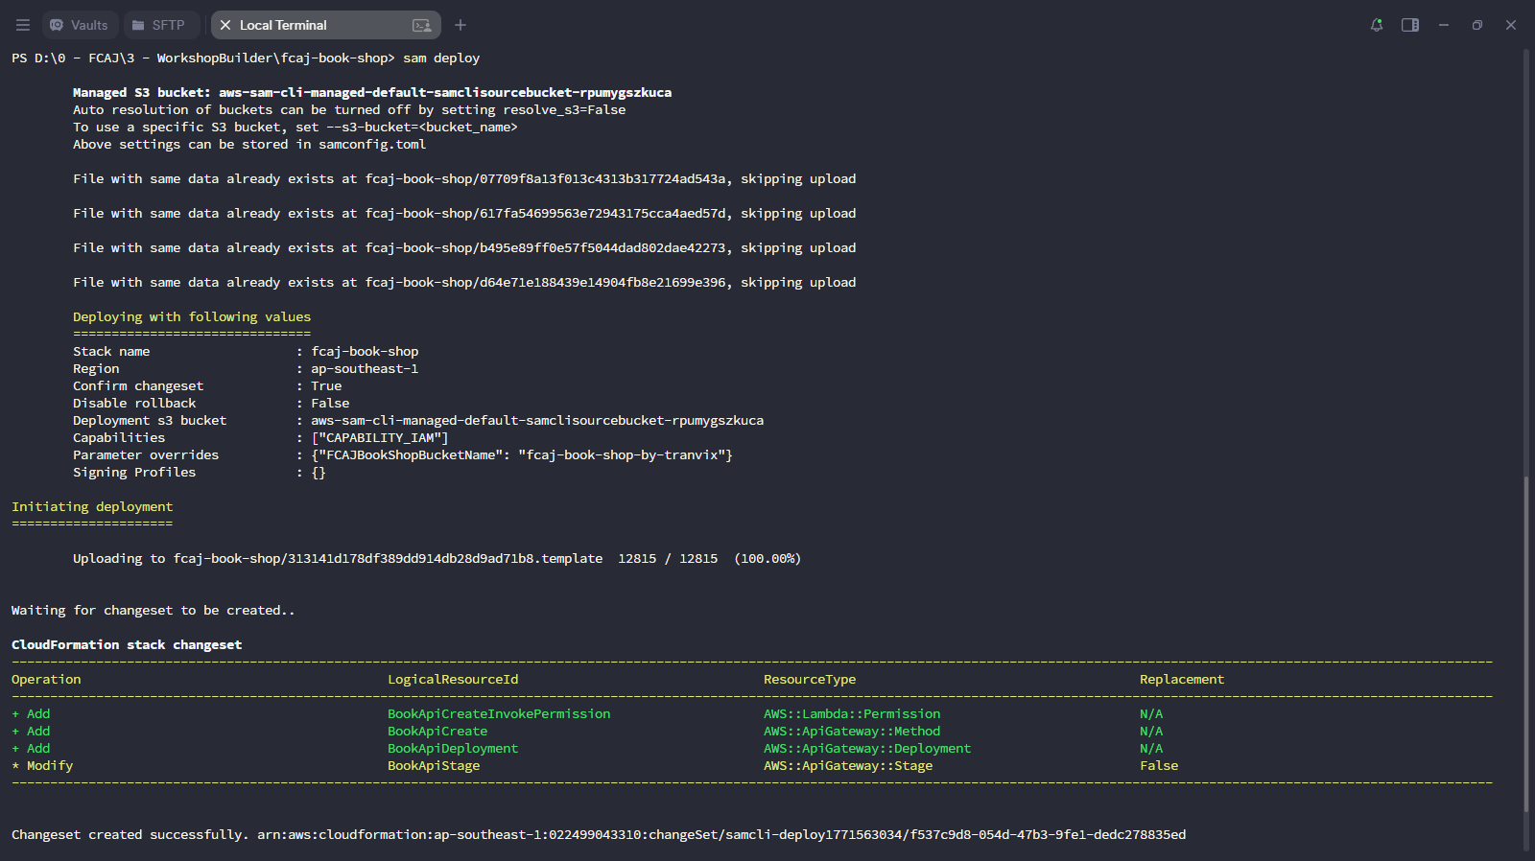Click the 'Stack name' value fcaj-book-shop
Viewport: 1535px width, 861px height.
[365, 352]
